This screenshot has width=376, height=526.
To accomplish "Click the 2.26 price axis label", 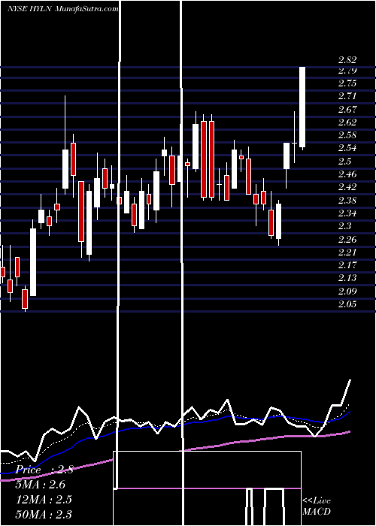I will (x=347, y=240).
